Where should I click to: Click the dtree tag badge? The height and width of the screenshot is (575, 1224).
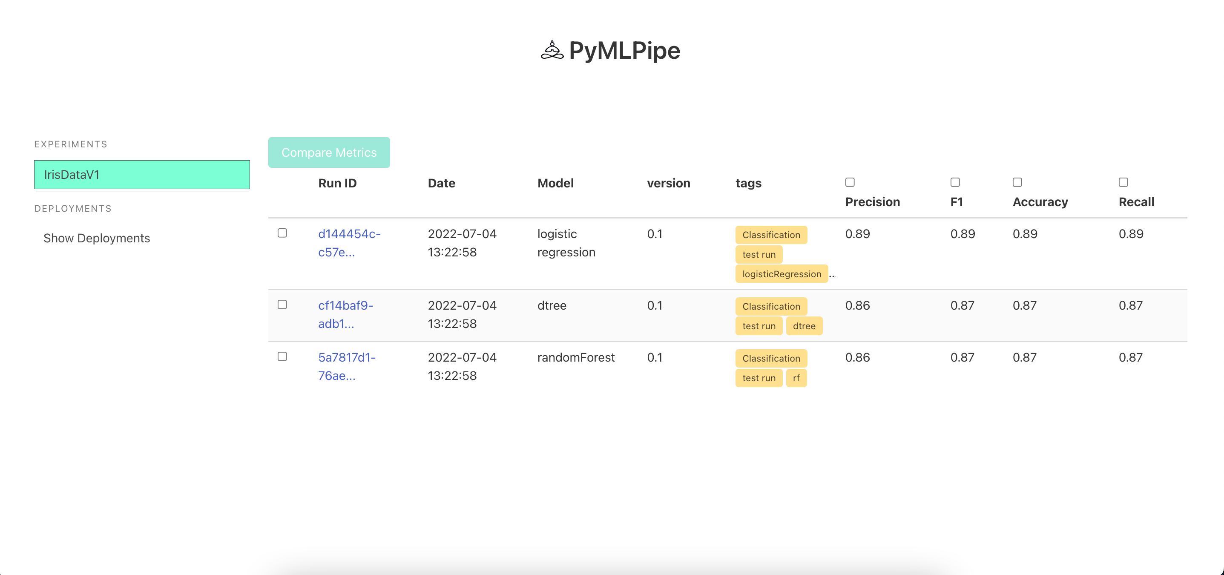[x=804, y=326]
